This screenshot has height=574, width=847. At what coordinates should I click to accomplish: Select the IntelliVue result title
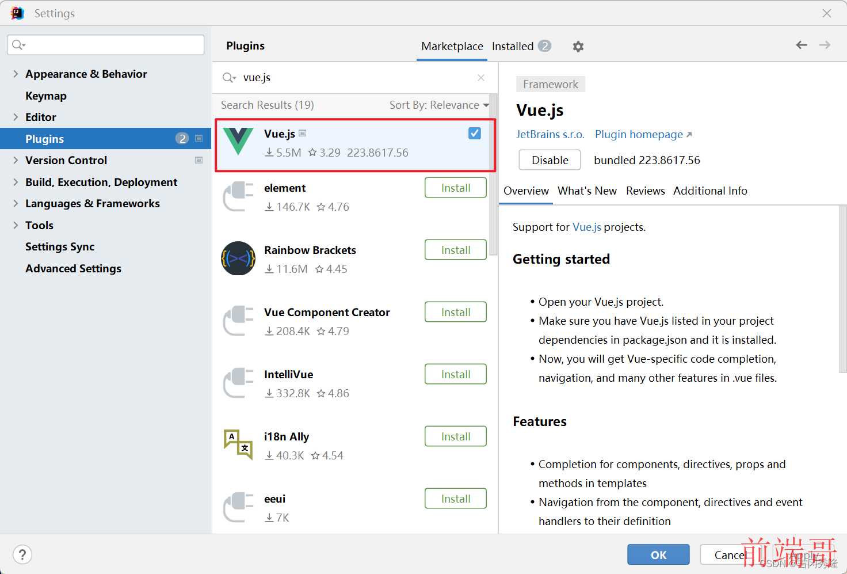[x=289, y=374]
